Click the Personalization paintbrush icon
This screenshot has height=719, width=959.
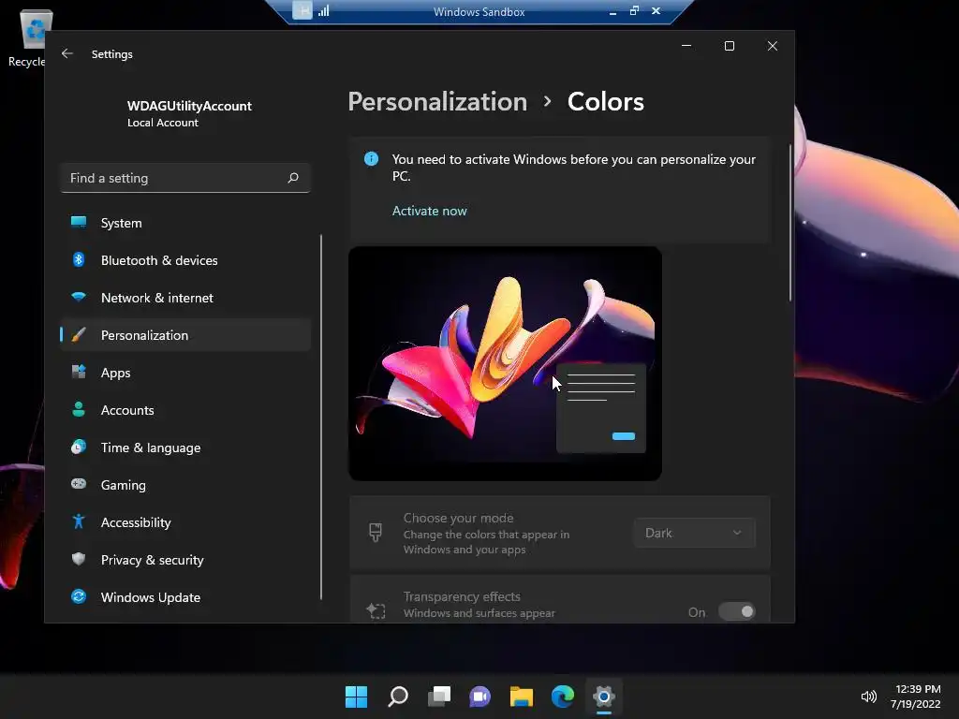[x=79, y=335]
